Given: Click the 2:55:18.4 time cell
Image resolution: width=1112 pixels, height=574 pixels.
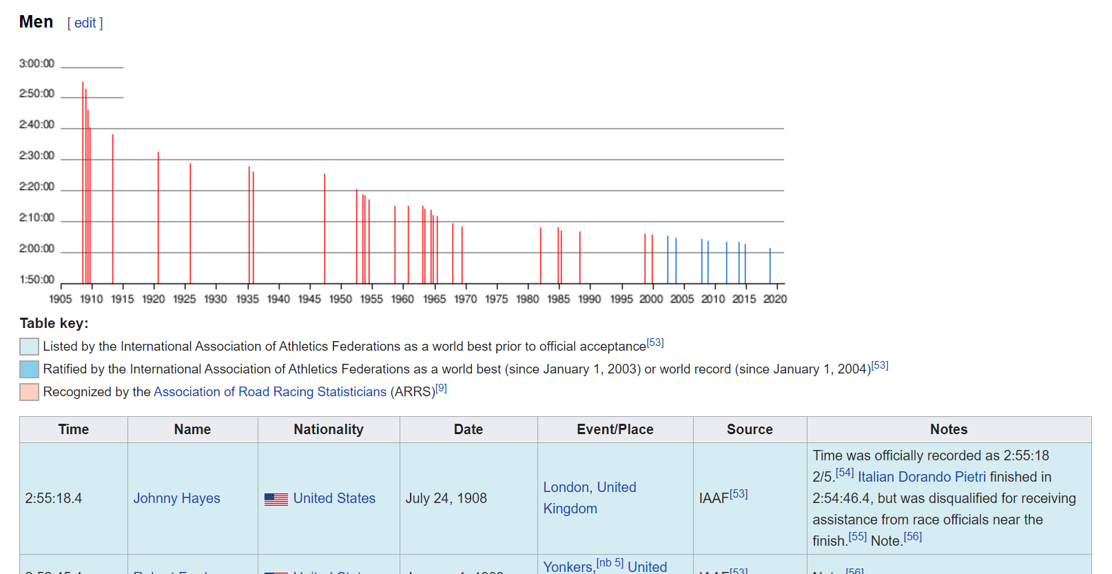Looking at the screenshot, I should point(74,498).
